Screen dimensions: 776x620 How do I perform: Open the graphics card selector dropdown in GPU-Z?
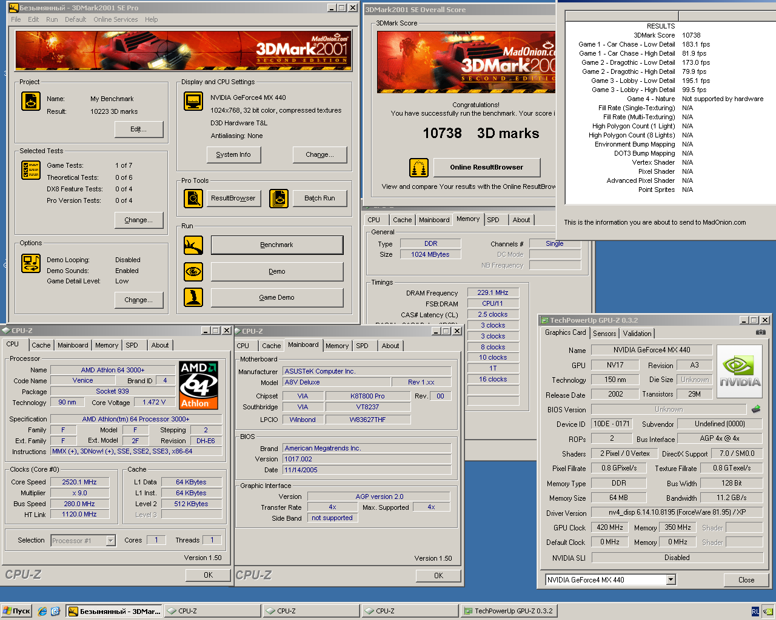(671, 580)
